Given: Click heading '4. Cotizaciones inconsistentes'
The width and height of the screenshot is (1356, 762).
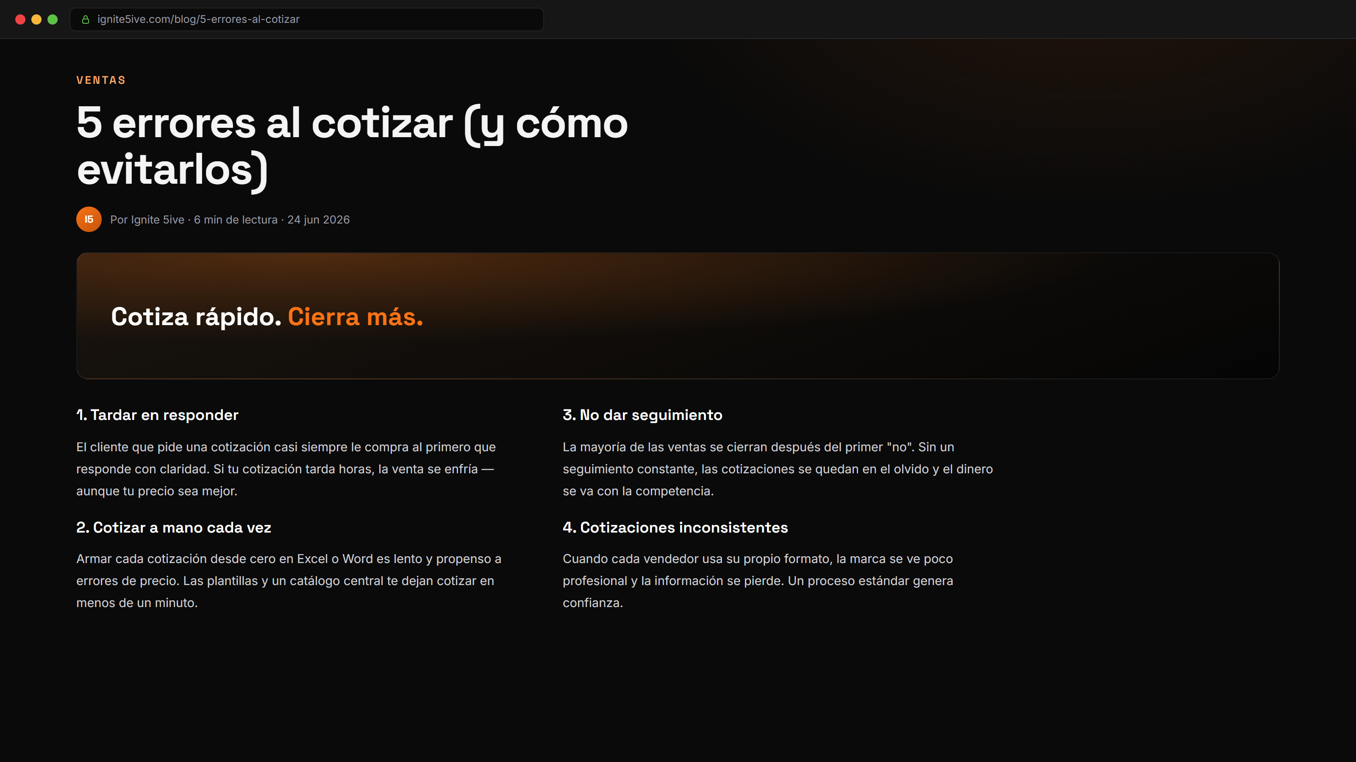Looking at the screenshot, I should pyautogui.click(x=675, y=527).
